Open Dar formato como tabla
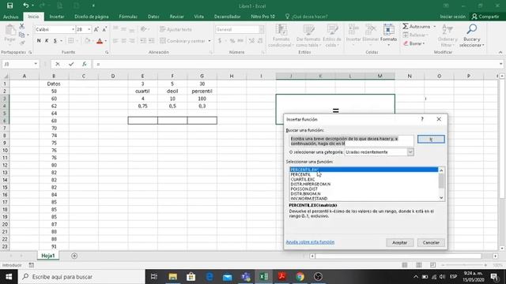 pyautogui.click(x=308, y=35)
